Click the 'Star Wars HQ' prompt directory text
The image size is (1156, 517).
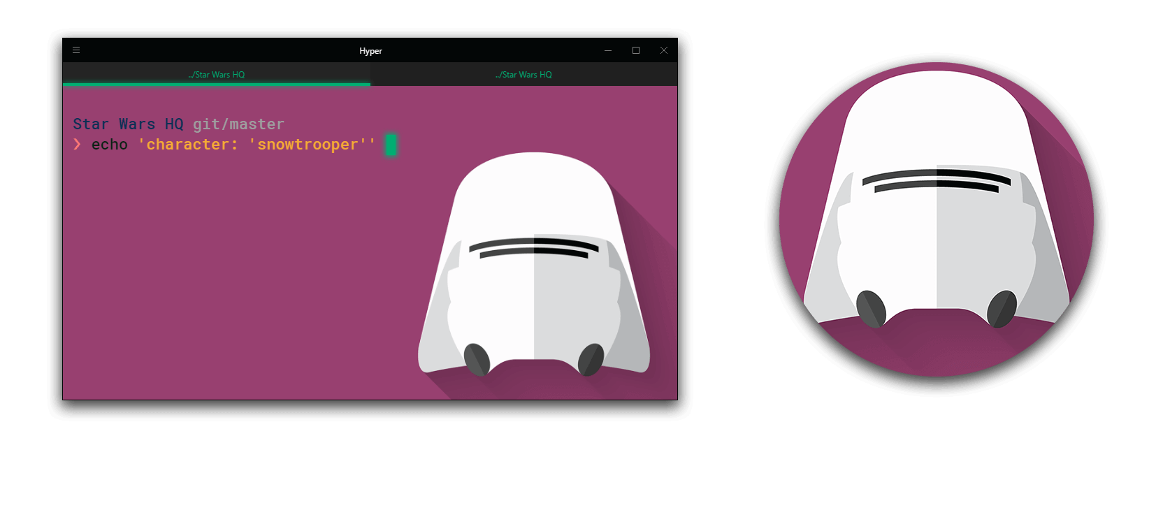pyautogui.click(x=128, y=124)
